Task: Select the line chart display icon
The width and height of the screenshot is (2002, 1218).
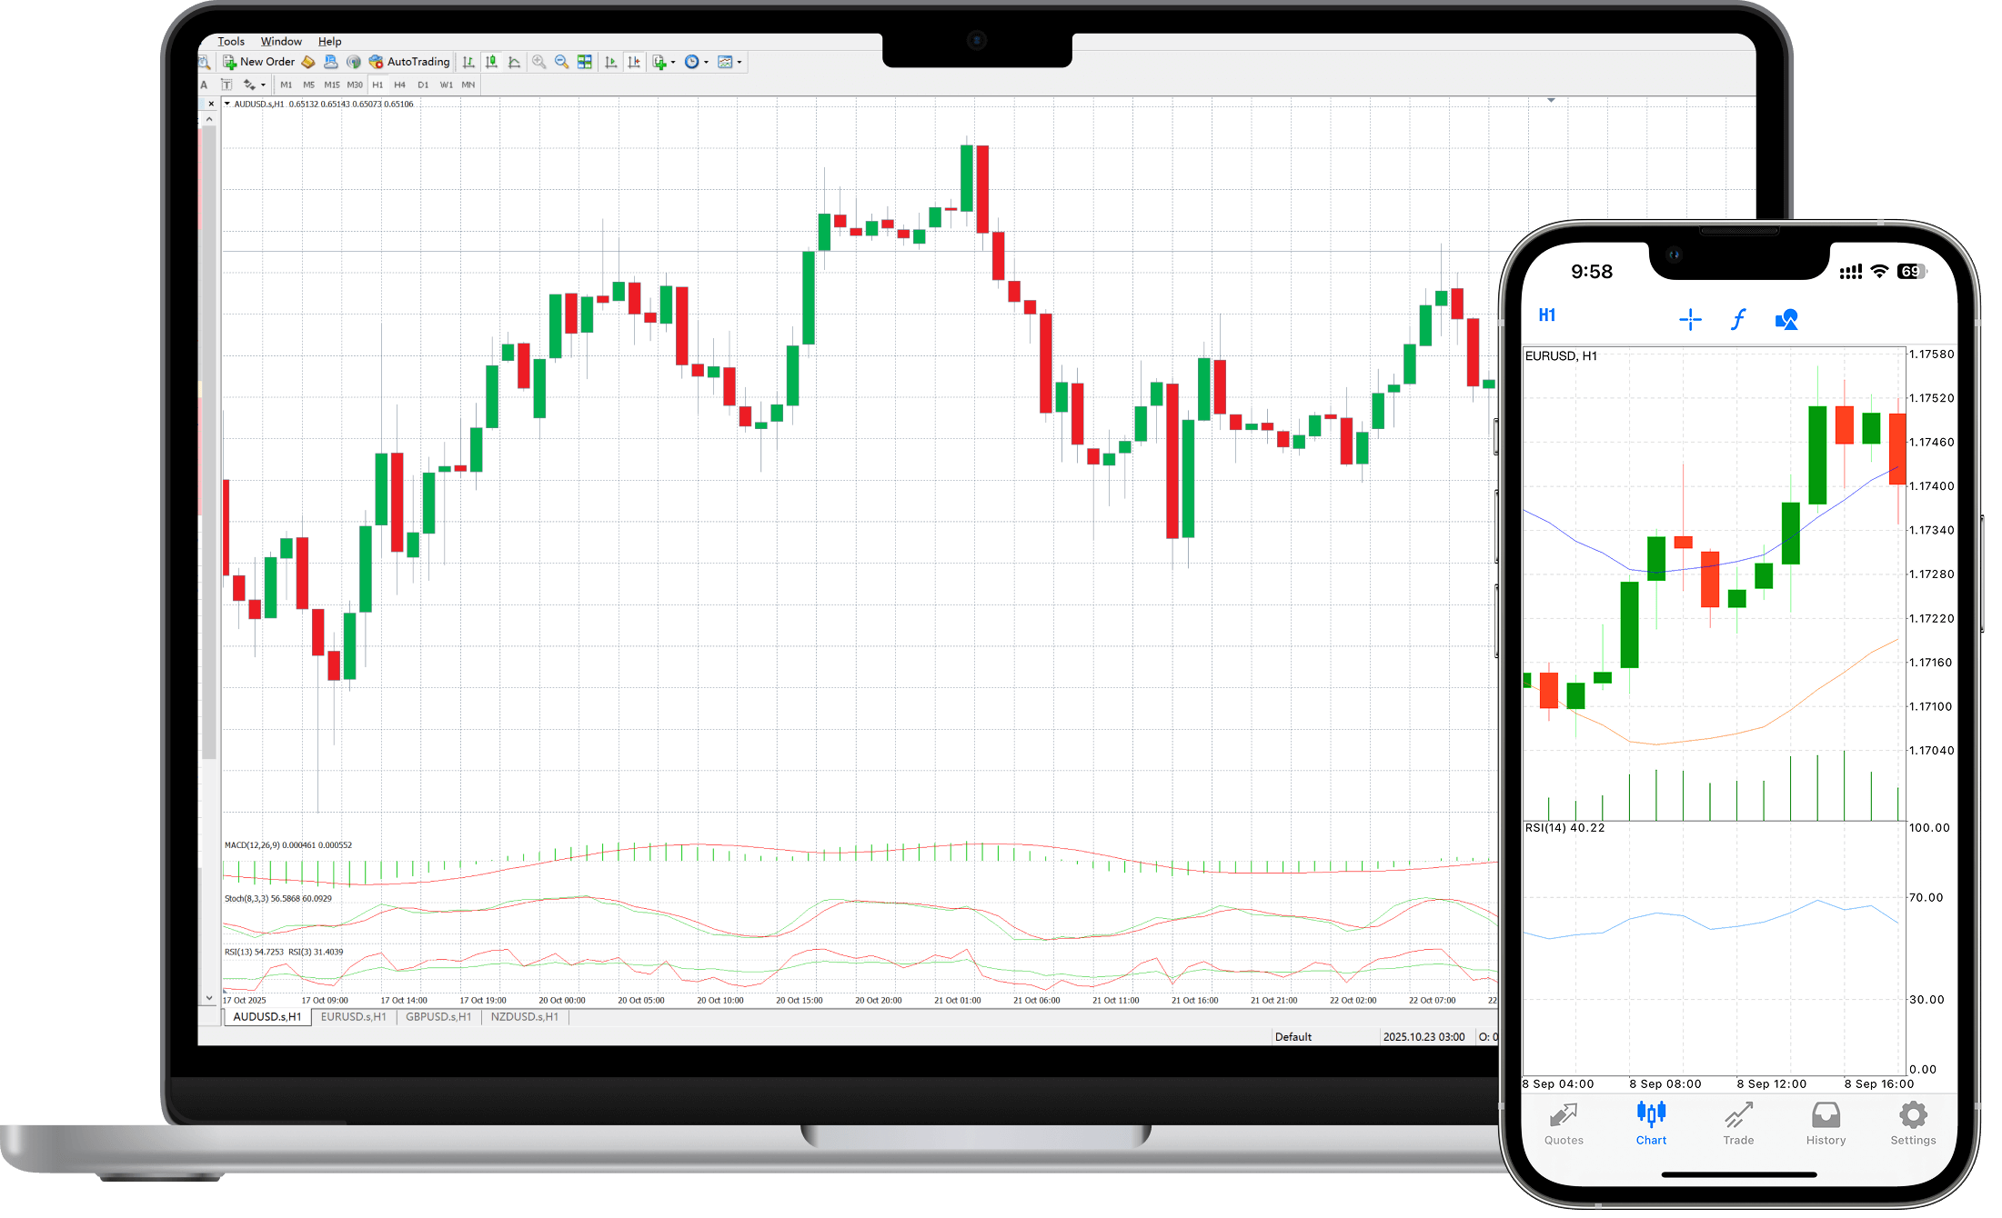Action: pyautogui.click(x=514, y=62)
